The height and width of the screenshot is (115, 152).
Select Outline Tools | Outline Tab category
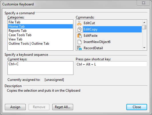40,44
